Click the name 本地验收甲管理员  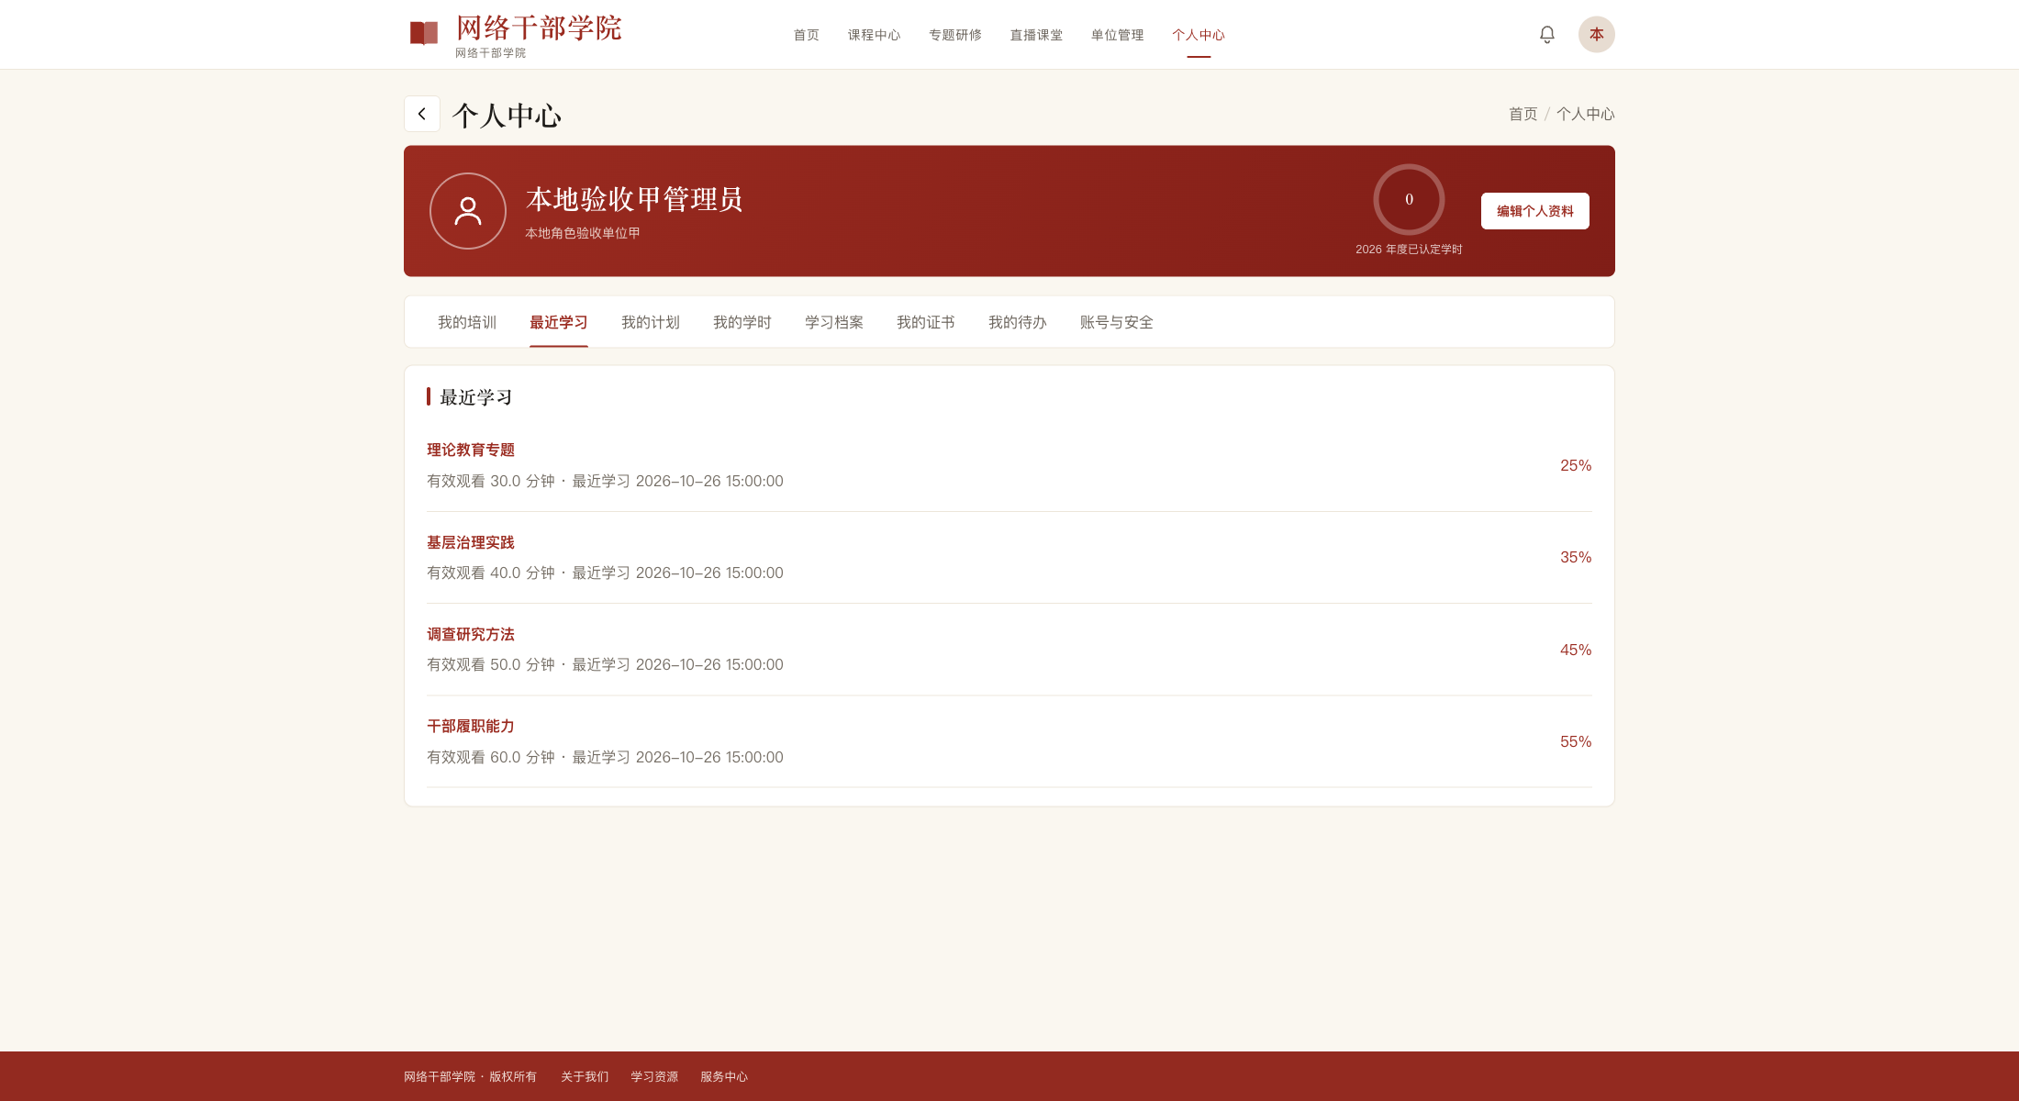click(634, 199)
